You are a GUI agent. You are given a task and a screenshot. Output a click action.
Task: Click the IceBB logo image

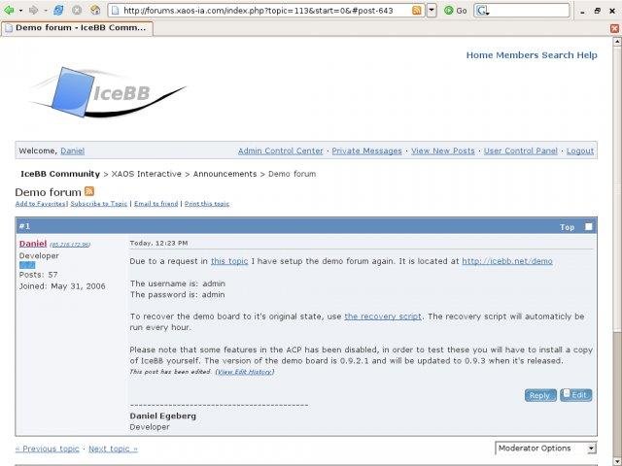click(x=108, y=92)
